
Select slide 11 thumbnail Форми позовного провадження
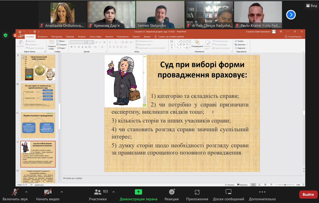[x=38, y=125]
